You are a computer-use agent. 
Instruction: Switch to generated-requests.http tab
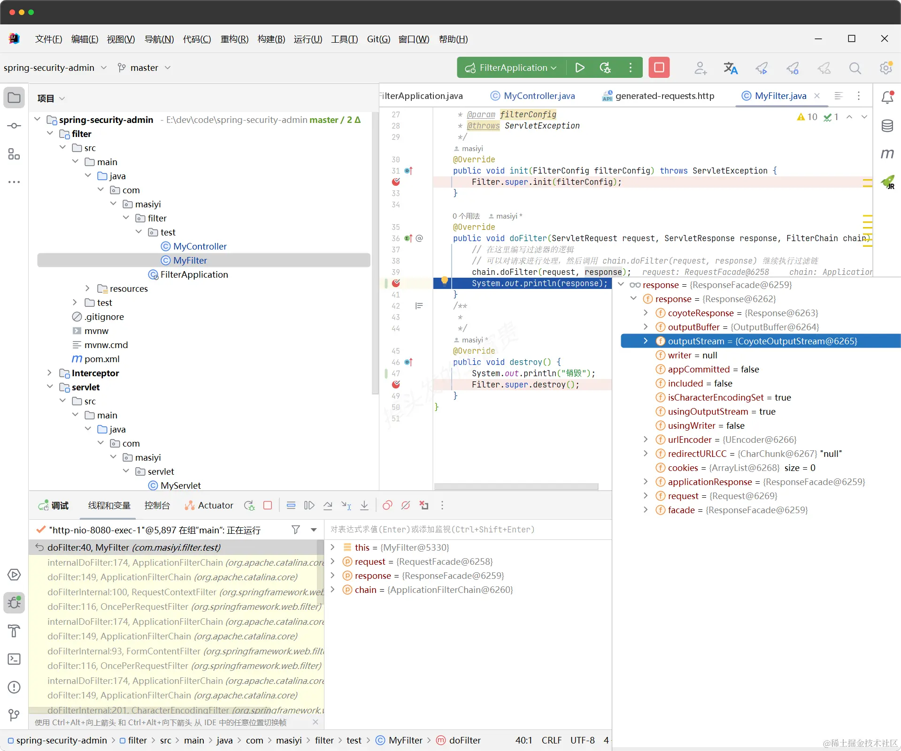(x=658, y=96)
